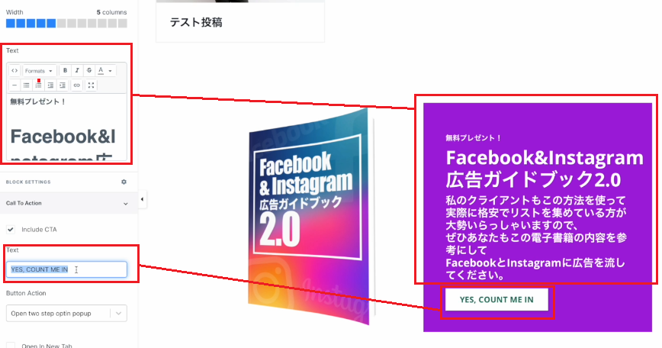Insert a horizontal line
This screenshot has height=348, width=662.
[14, 85]
